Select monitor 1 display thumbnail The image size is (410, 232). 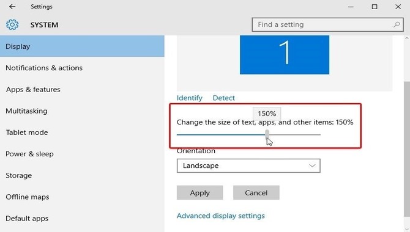285,55
